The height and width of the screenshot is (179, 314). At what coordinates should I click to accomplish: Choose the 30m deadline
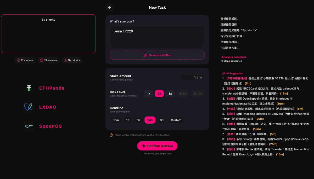[116, 120]
